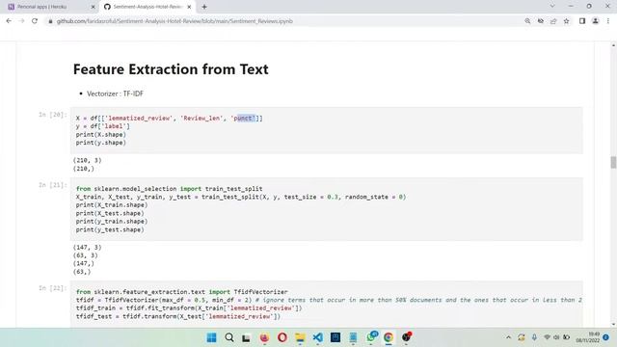Open Visual Studio Code from the taskbar
The height and width of the screenshot is (347, 617).
tap(317, 337)
